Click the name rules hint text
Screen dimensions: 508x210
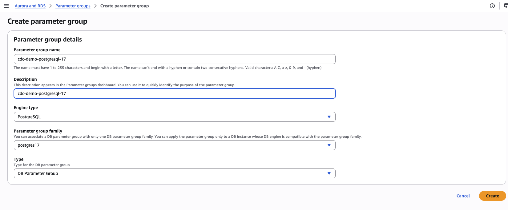coord(167,68)
